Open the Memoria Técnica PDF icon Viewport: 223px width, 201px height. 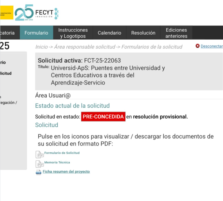pos(39,164)
